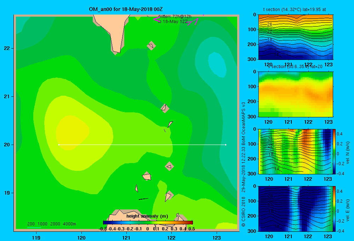This screenshot has height=241, width=354.
Task: Click the '26' isotherm label in temperature section
Action: click(269, 24)
